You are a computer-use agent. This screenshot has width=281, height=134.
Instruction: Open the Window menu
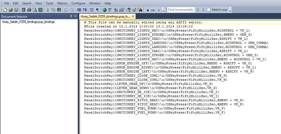[95, 3]
